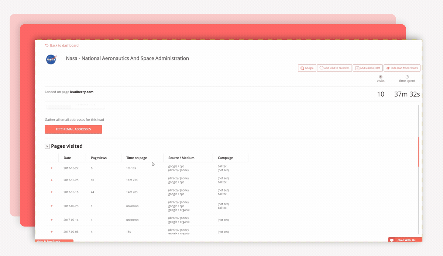Sort by Date column header
The image size is (443, 256).
coord(67,158)
